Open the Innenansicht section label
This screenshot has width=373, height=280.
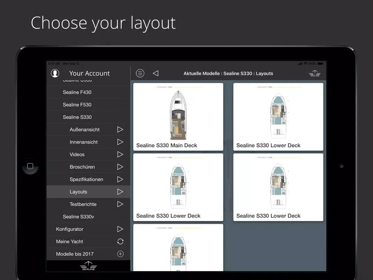pos(84,142)
